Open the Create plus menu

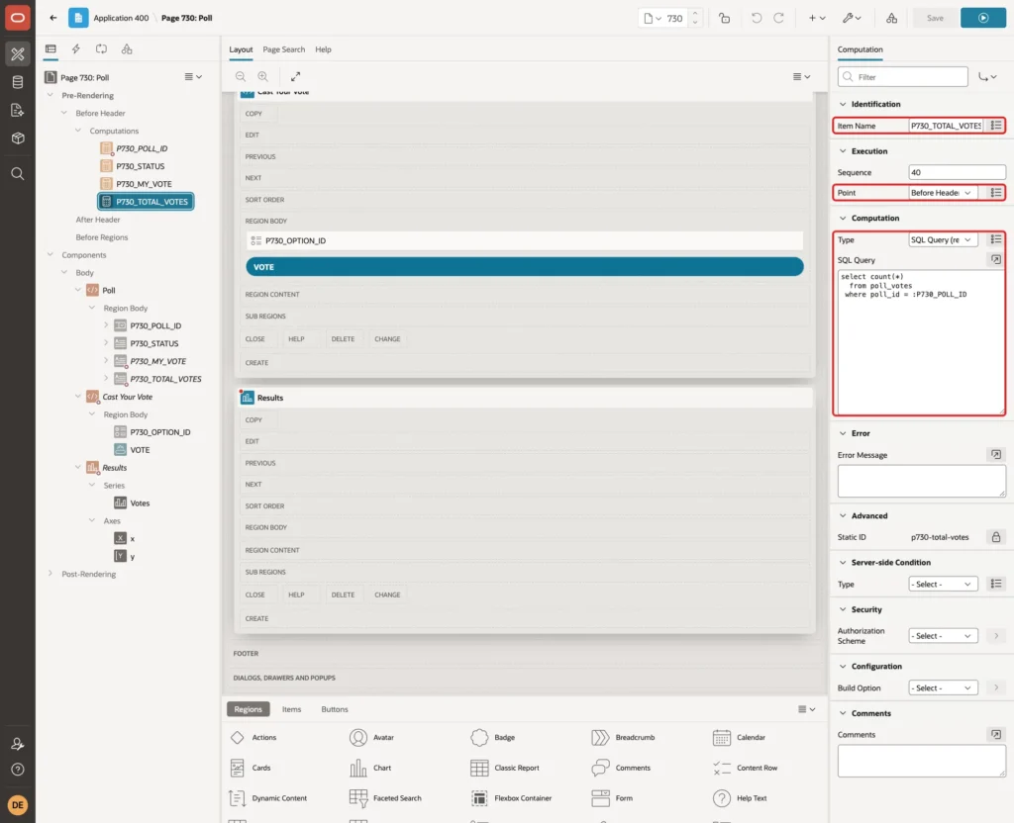pos(817,18)
